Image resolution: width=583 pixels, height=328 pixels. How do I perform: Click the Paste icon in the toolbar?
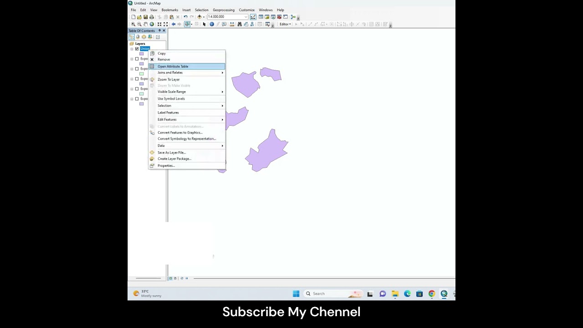point(172,17)
